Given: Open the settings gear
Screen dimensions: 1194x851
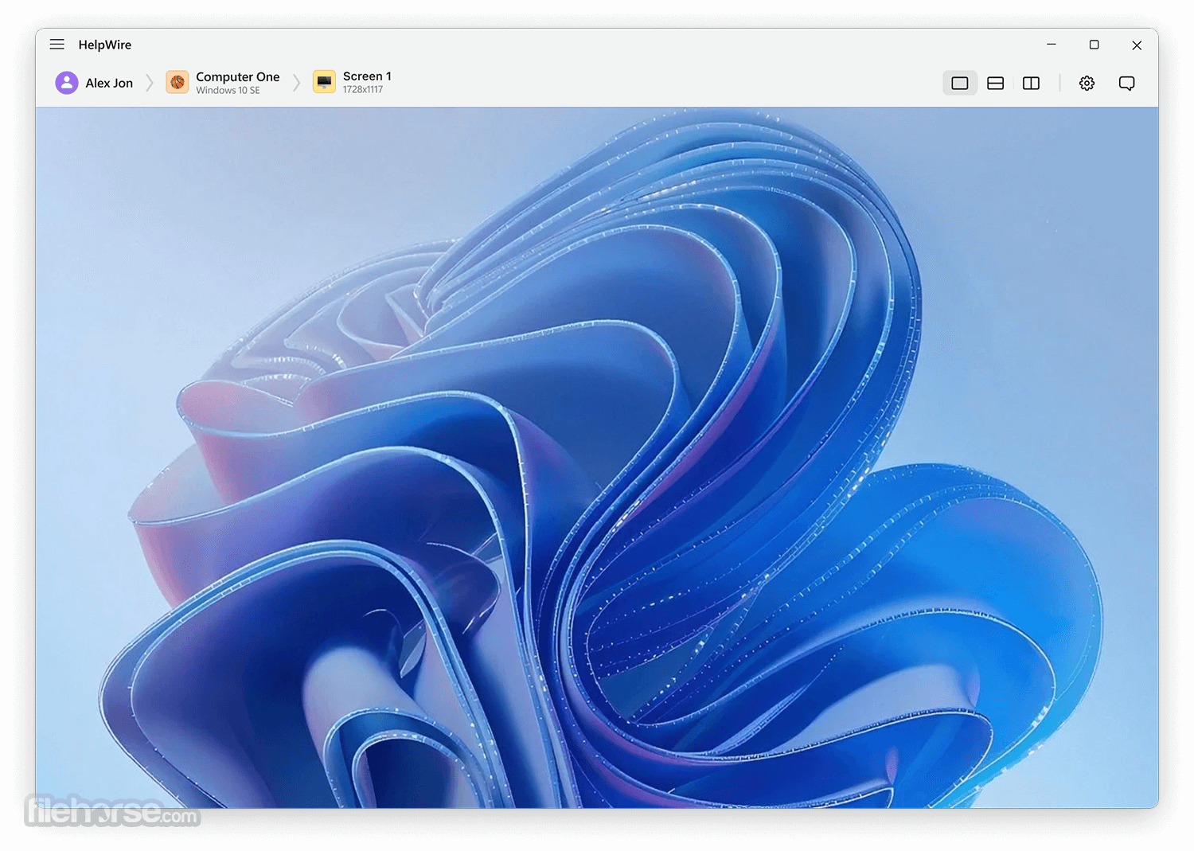Looking at the screenshot, I should 1087,83.
